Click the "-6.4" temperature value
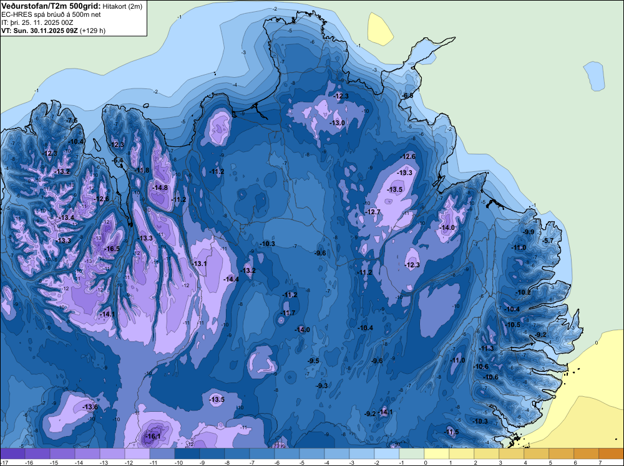624x466 pixels. [x=118, y=161]
